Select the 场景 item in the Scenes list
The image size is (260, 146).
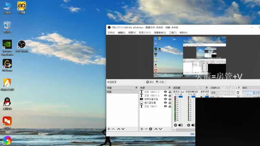(x=122, y=92)
